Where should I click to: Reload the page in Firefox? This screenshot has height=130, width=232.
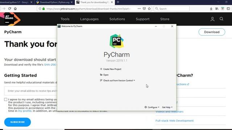(10, 9)
